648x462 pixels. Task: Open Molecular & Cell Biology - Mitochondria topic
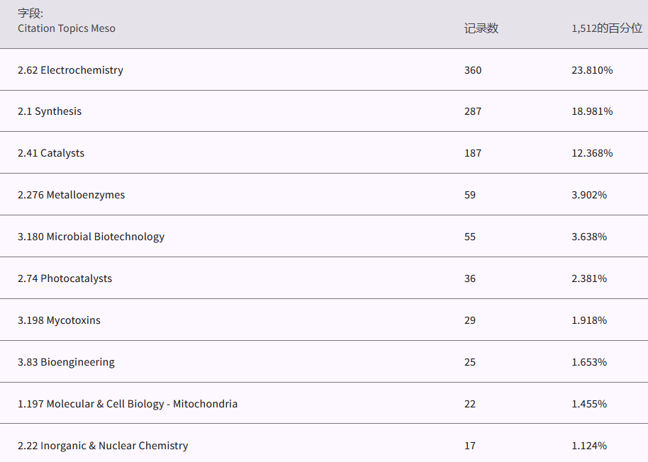pos(128,404)
